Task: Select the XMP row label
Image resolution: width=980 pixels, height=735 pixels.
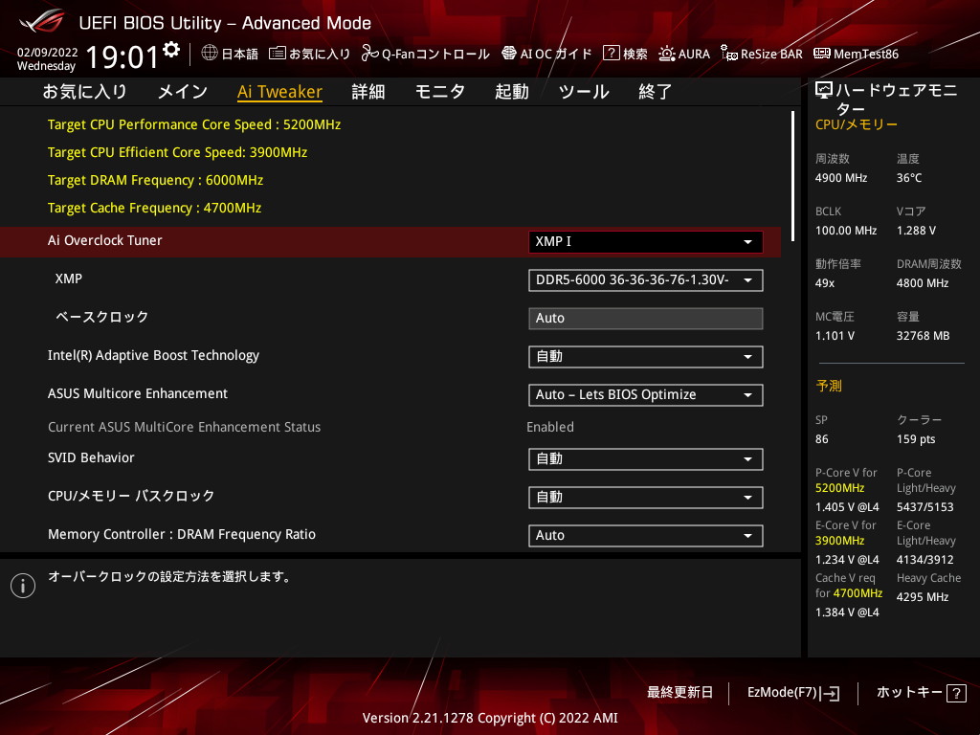Action: 69,278
